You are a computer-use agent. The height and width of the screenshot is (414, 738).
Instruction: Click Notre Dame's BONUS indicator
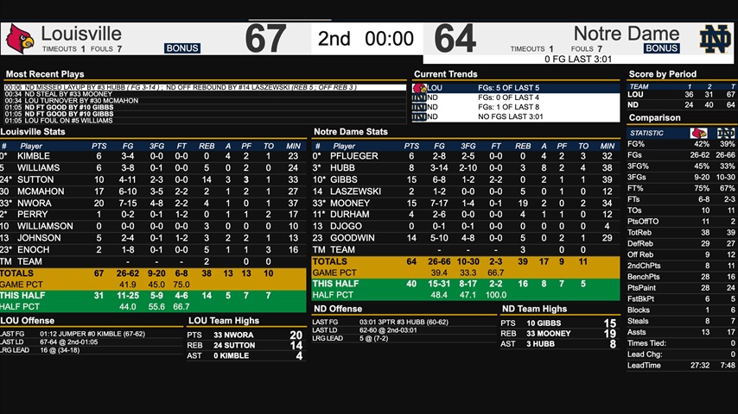point(661,49)
